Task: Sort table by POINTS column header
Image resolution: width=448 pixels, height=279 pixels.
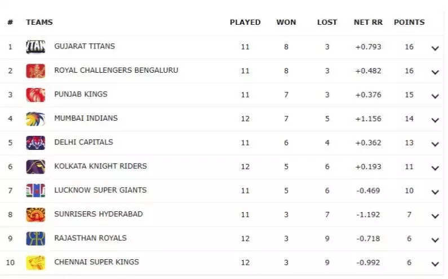Action: pos(409,23)
